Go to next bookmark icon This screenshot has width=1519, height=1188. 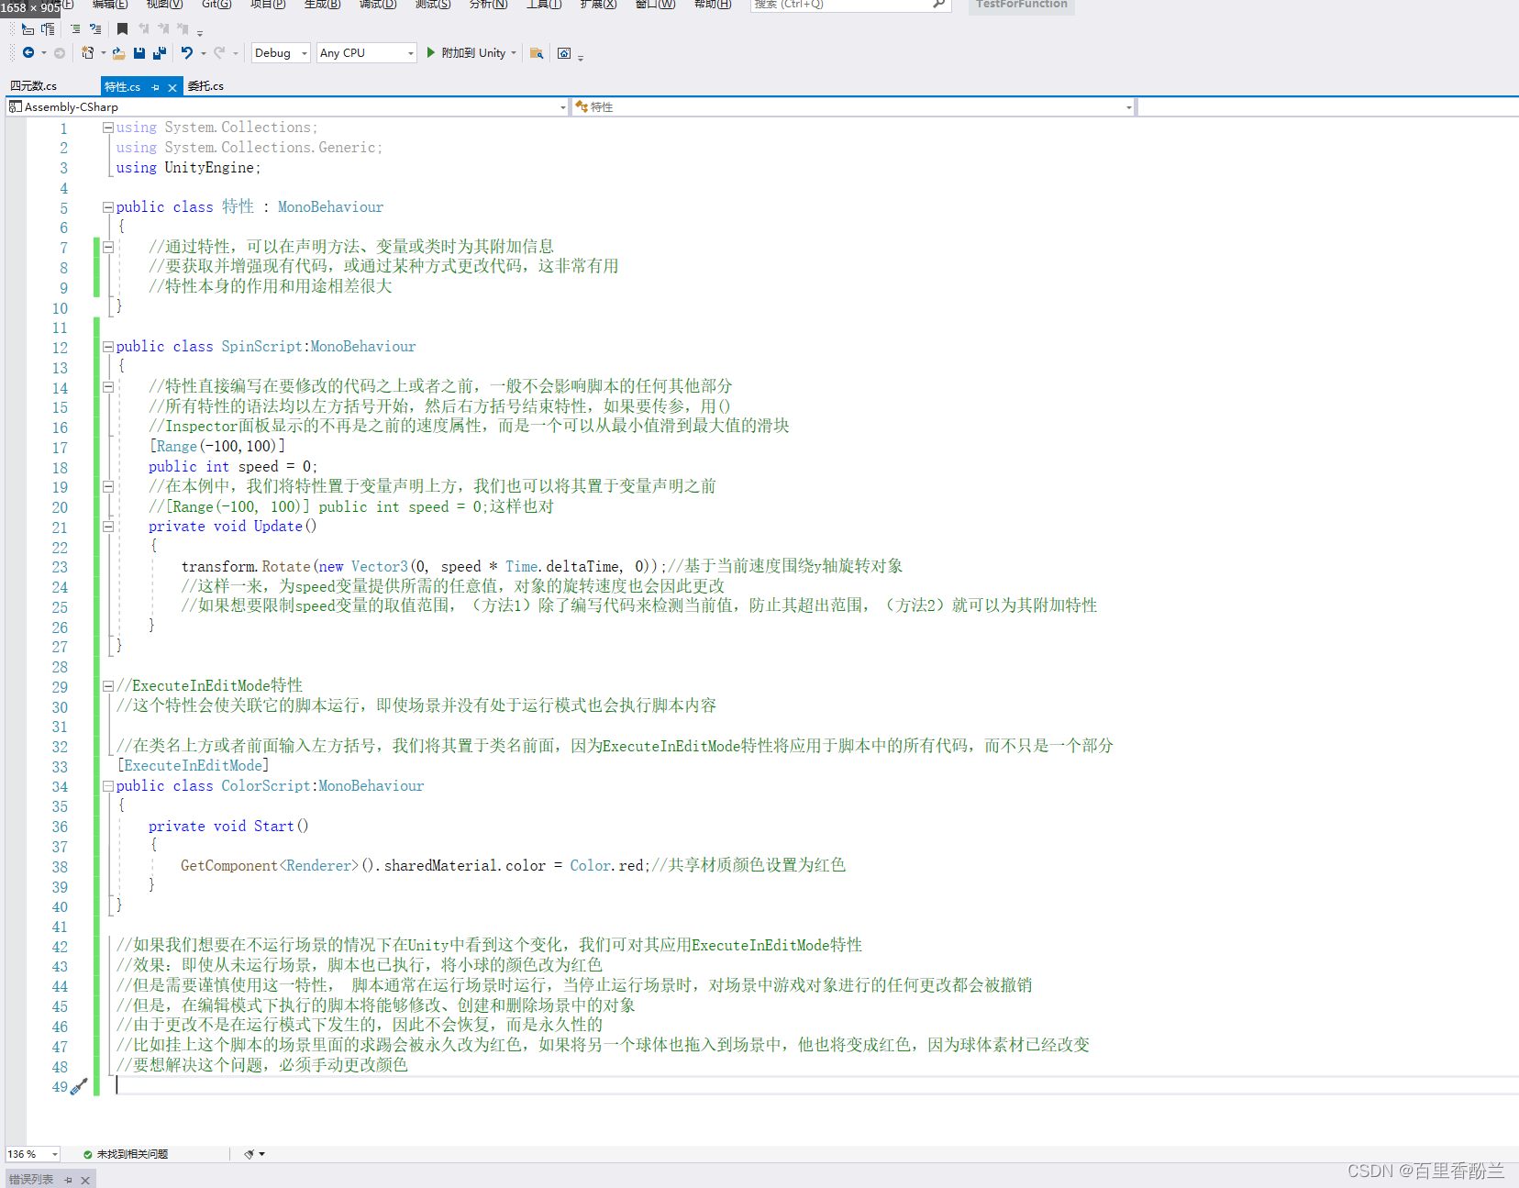coord(163,29)
